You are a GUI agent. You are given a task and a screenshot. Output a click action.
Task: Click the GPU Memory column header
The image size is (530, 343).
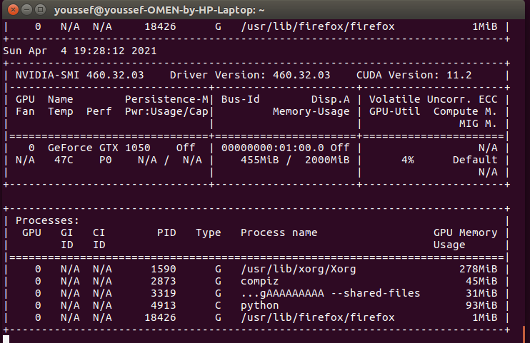[x=466, y=232]
